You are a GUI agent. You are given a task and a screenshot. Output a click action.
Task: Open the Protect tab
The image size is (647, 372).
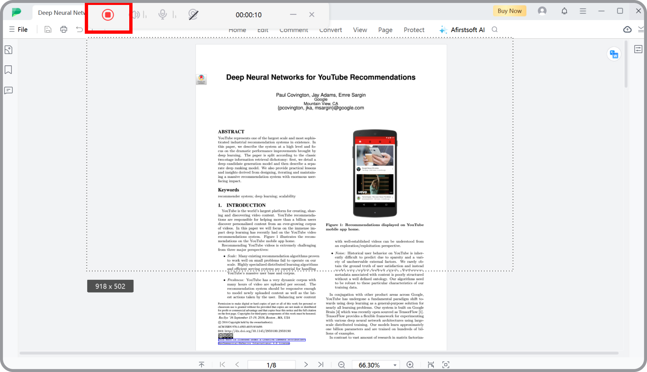coord(414,30)
